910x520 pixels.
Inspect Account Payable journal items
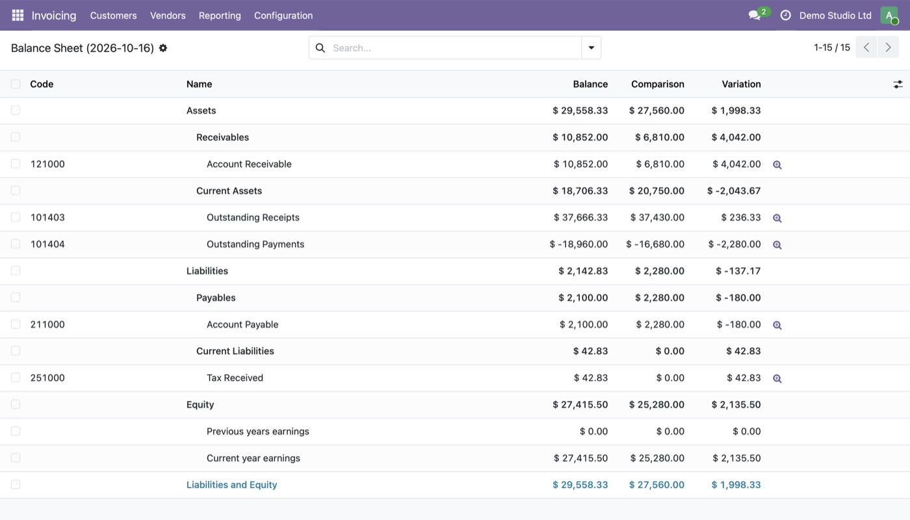pos(777,325)
